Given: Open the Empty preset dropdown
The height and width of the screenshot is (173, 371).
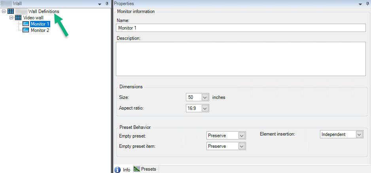Looking at the screenshot, I should [241, 136].
